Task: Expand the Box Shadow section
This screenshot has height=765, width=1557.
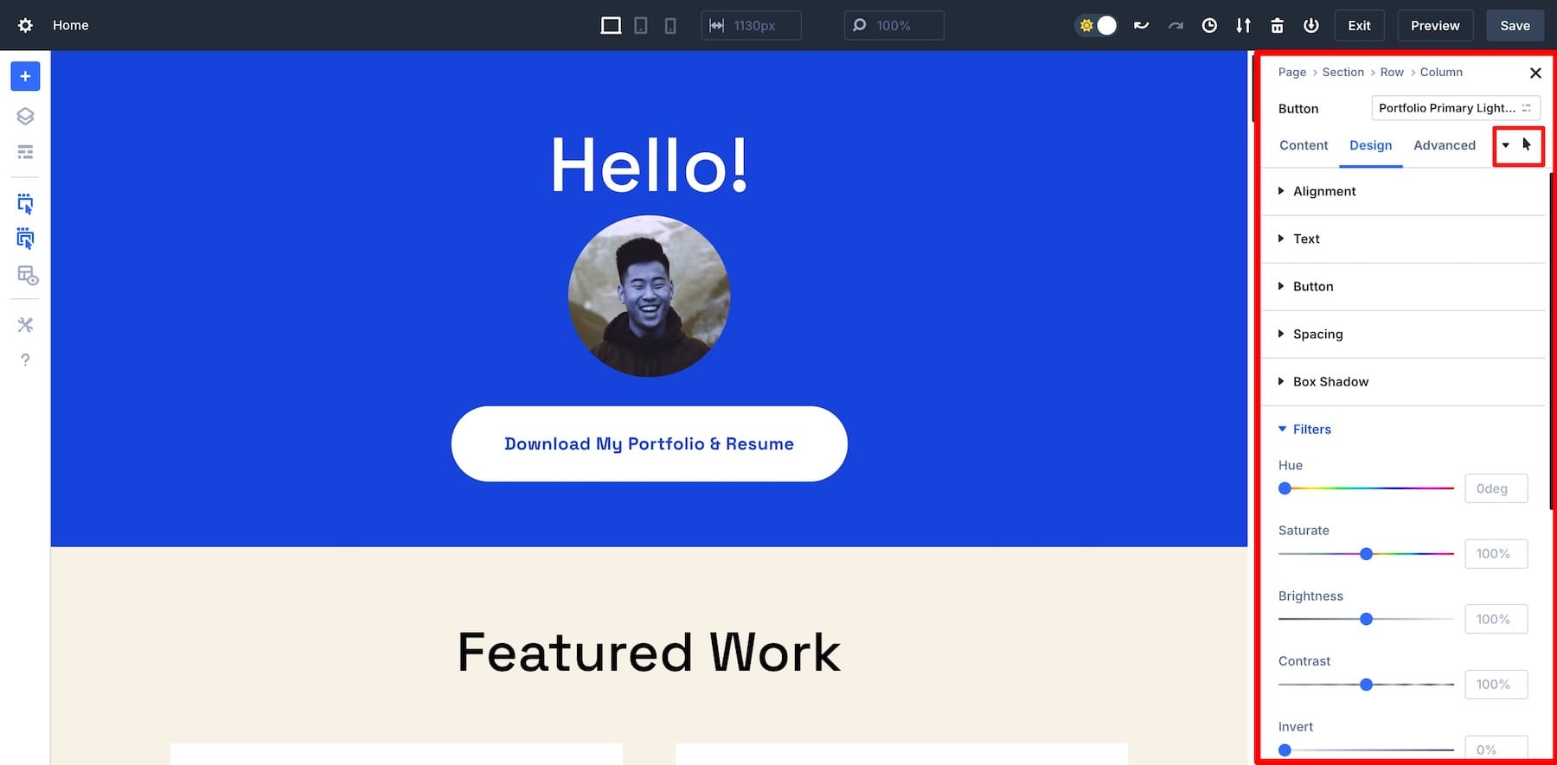Action: click(1402, 381)
